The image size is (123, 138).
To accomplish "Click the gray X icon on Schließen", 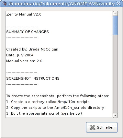I will coord(93,127).
